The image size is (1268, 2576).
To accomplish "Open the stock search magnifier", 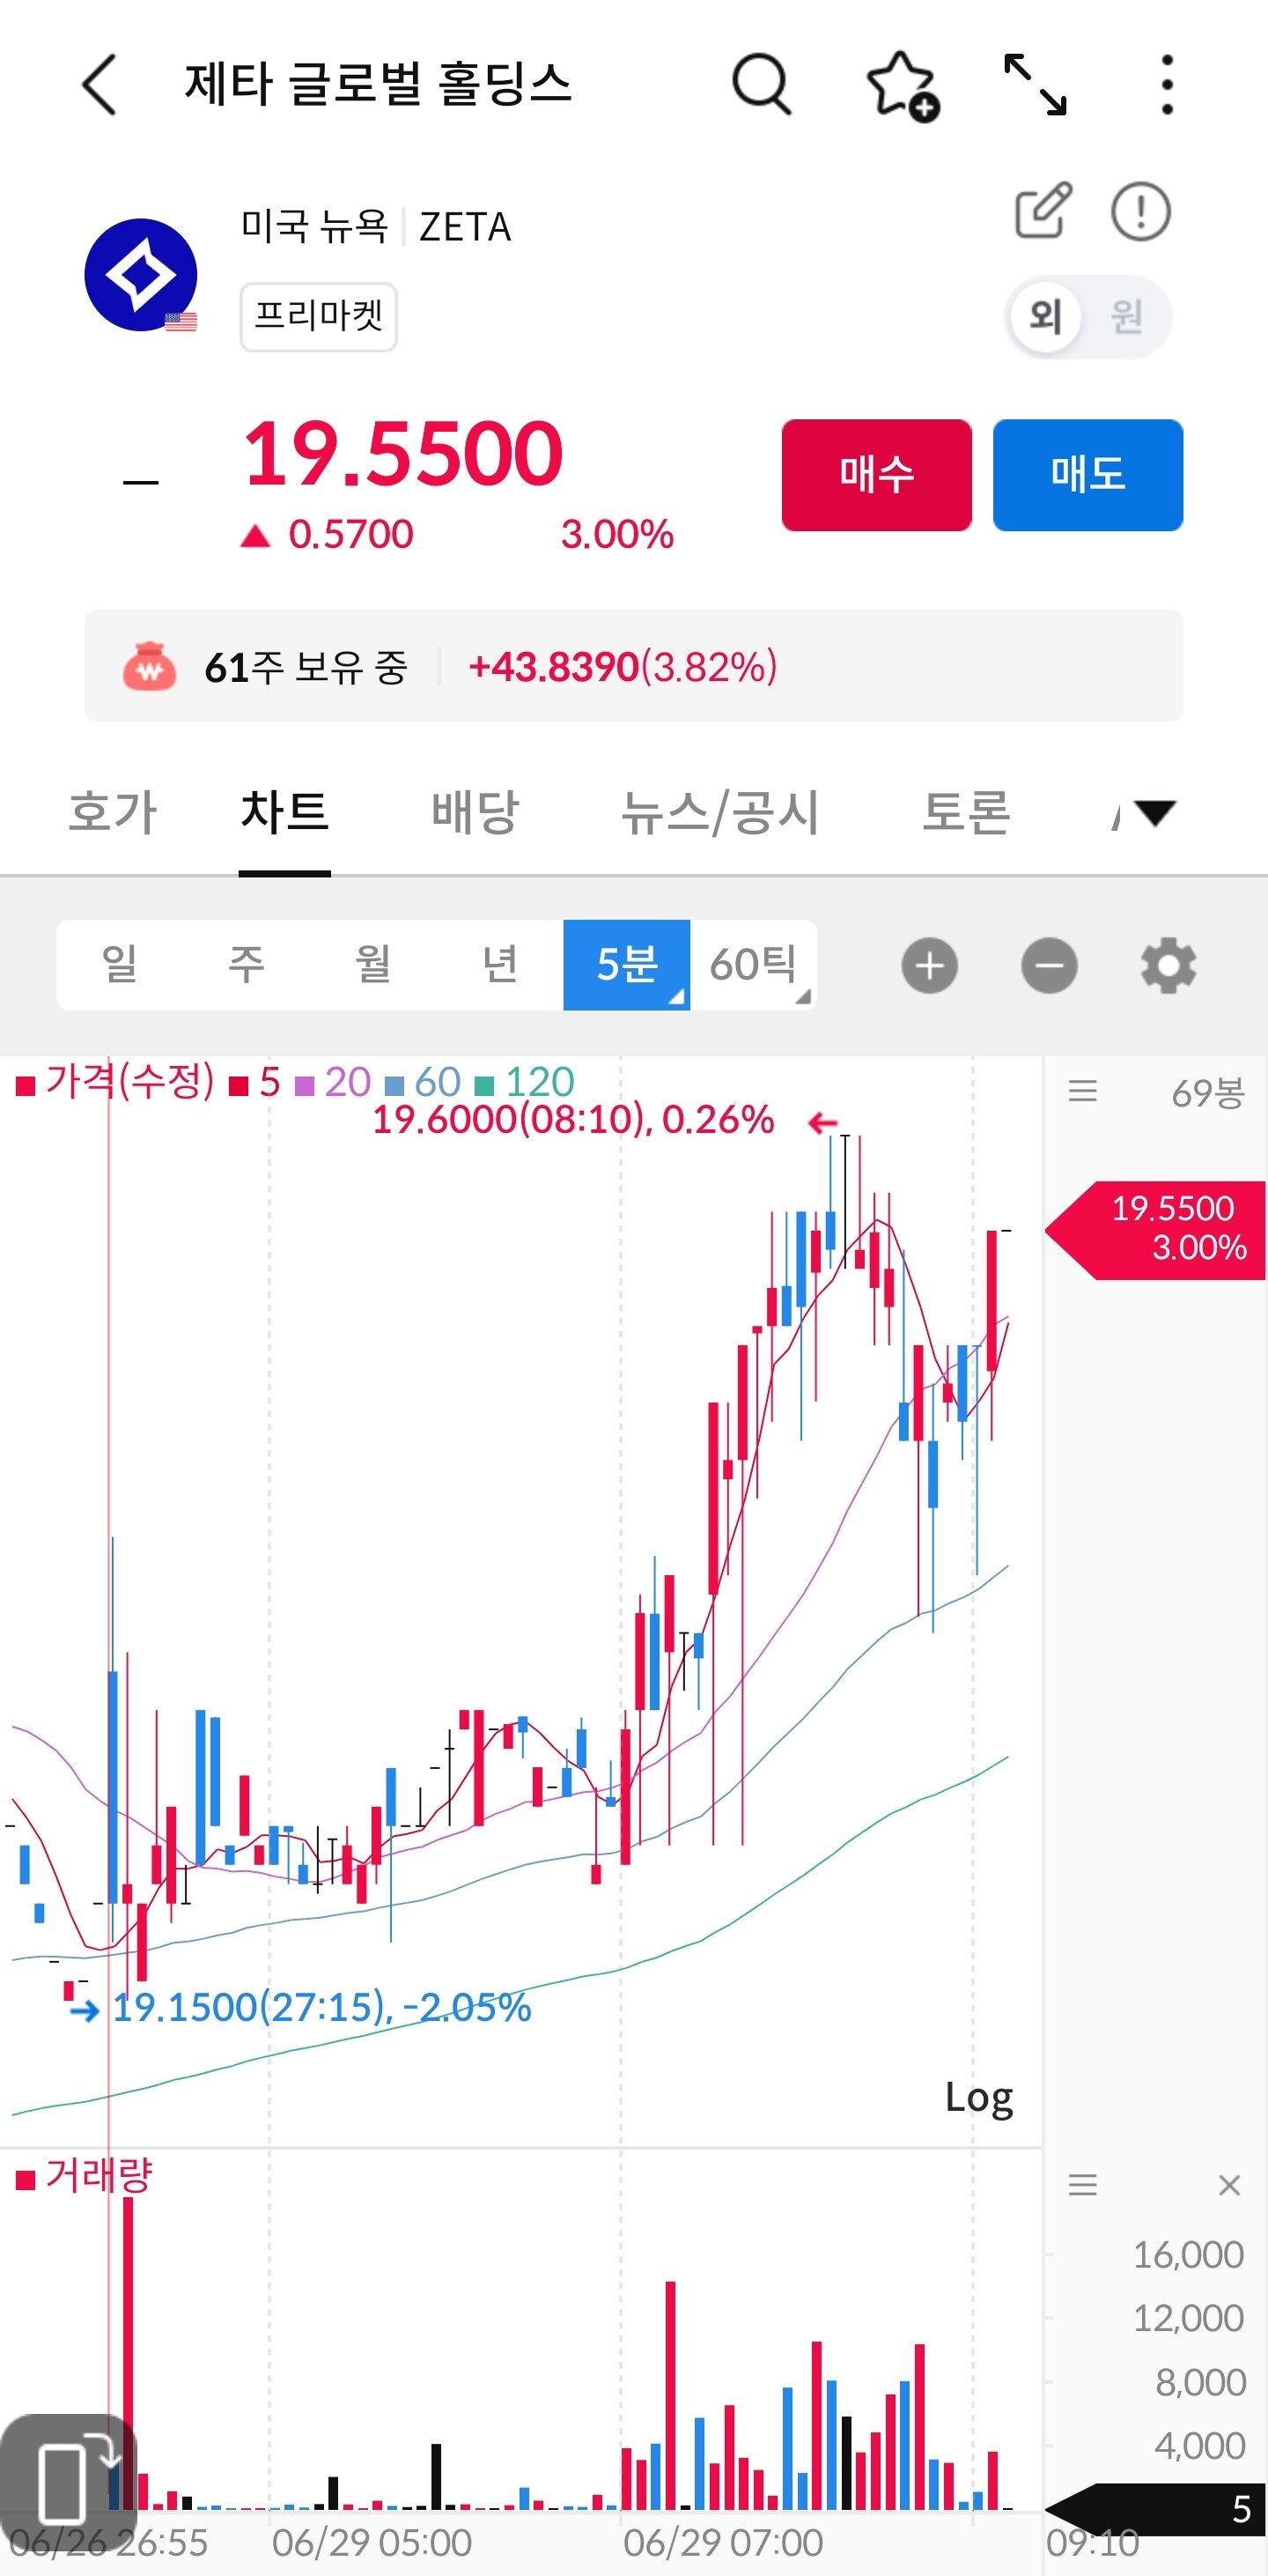I will [x=762, y=85].
